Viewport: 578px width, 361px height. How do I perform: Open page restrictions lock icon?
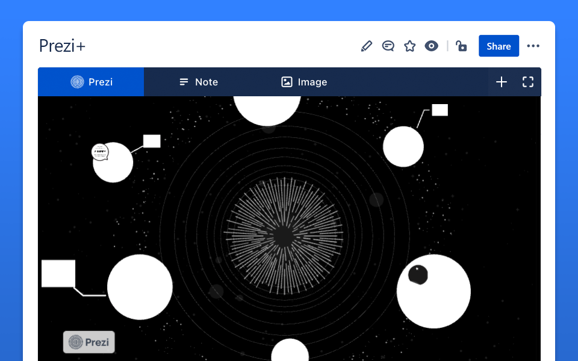coord(461,46)
